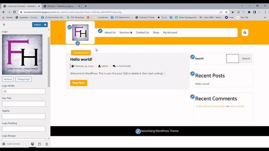Toggle the Chrome side panel icon
Screen dimensions: 269x151
[255, 12]
